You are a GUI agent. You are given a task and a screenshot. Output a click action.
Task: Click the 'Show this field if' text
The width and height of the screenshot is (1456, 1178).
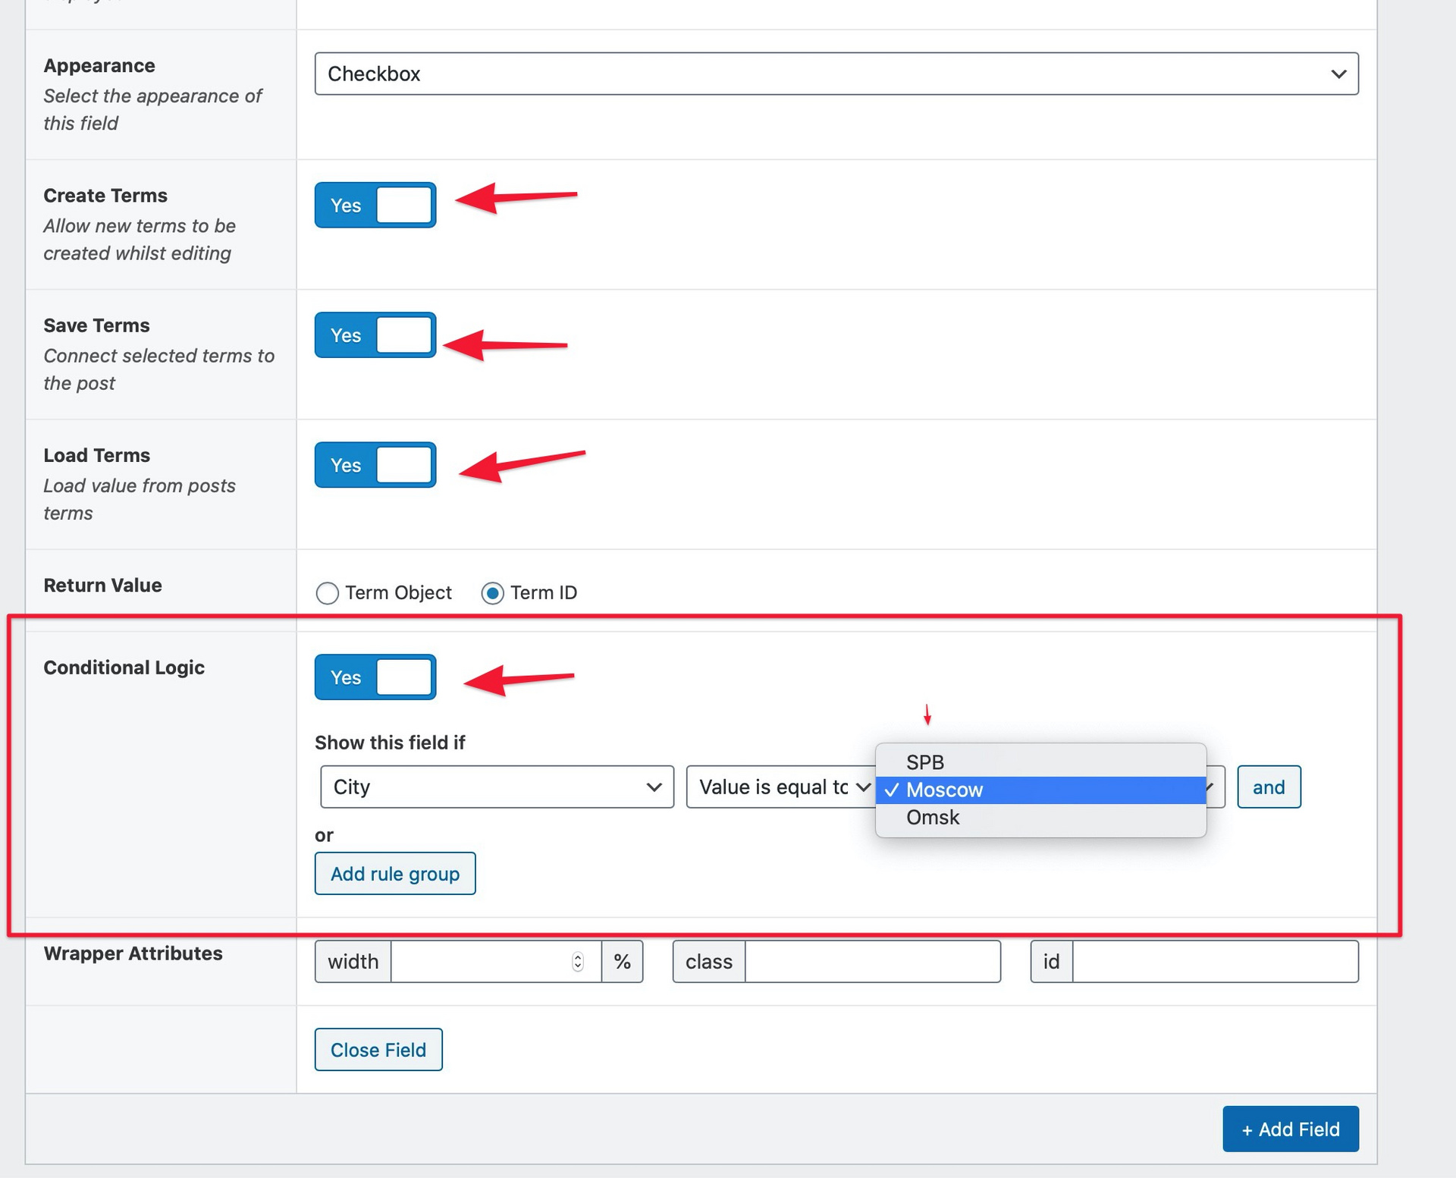390,742
